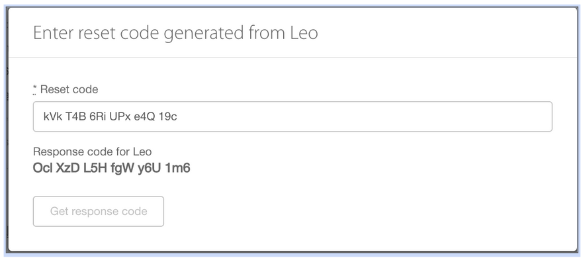Click the 'Enter reset code generated from Leo' heading
Screen dimensions: 583x260
click(x=175, y=32)
